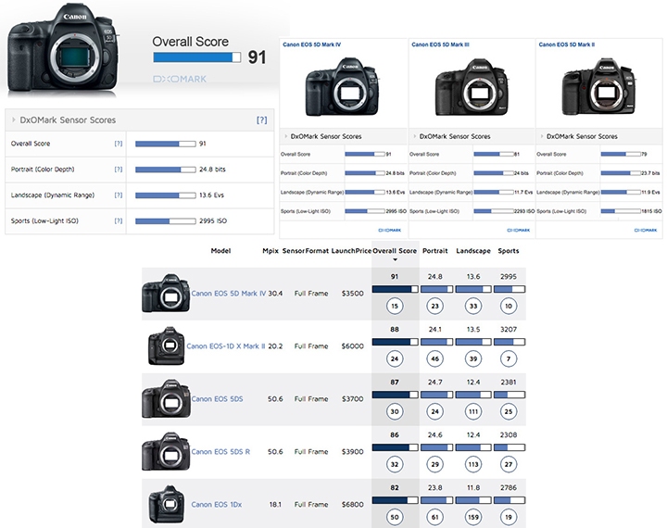Open help icon beside Sports (Low-Light ISO)
The height and width of the screenshot is (528, 667).
[x=119, y=220]
